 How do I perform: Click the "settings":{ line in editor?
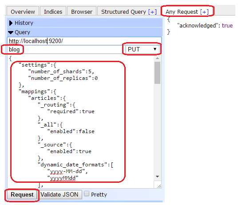click(37, 65)
